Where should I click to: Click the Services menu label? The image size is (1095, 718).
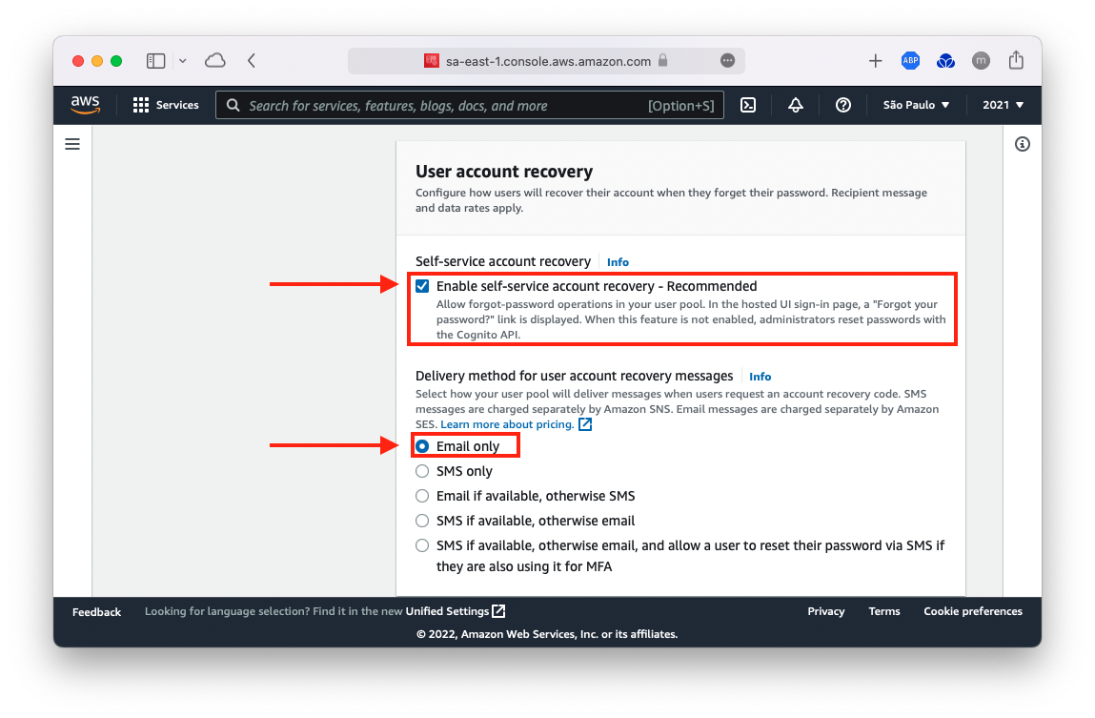pos(177,105)
